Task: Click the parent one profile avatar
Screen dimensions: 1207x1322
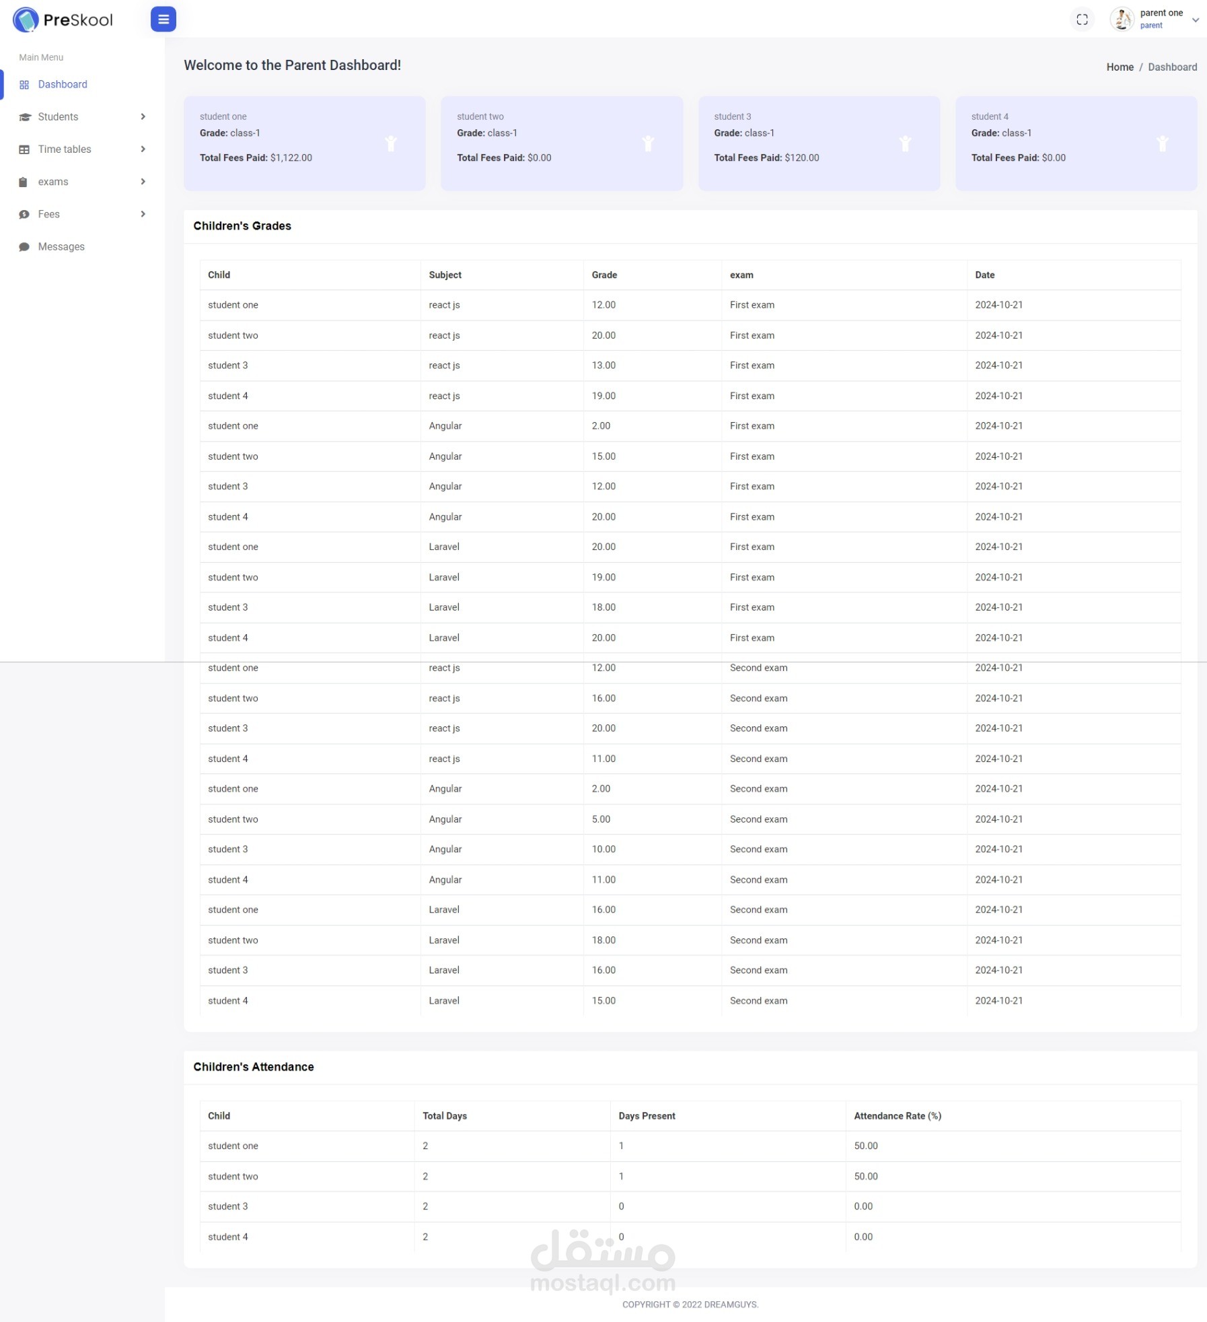Action: [1122, 20]
